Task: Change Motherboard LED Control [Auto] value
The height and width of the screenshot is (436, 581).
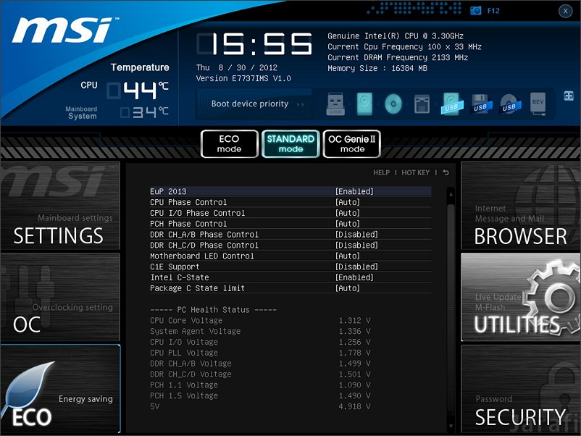Action: pos(348,256)
